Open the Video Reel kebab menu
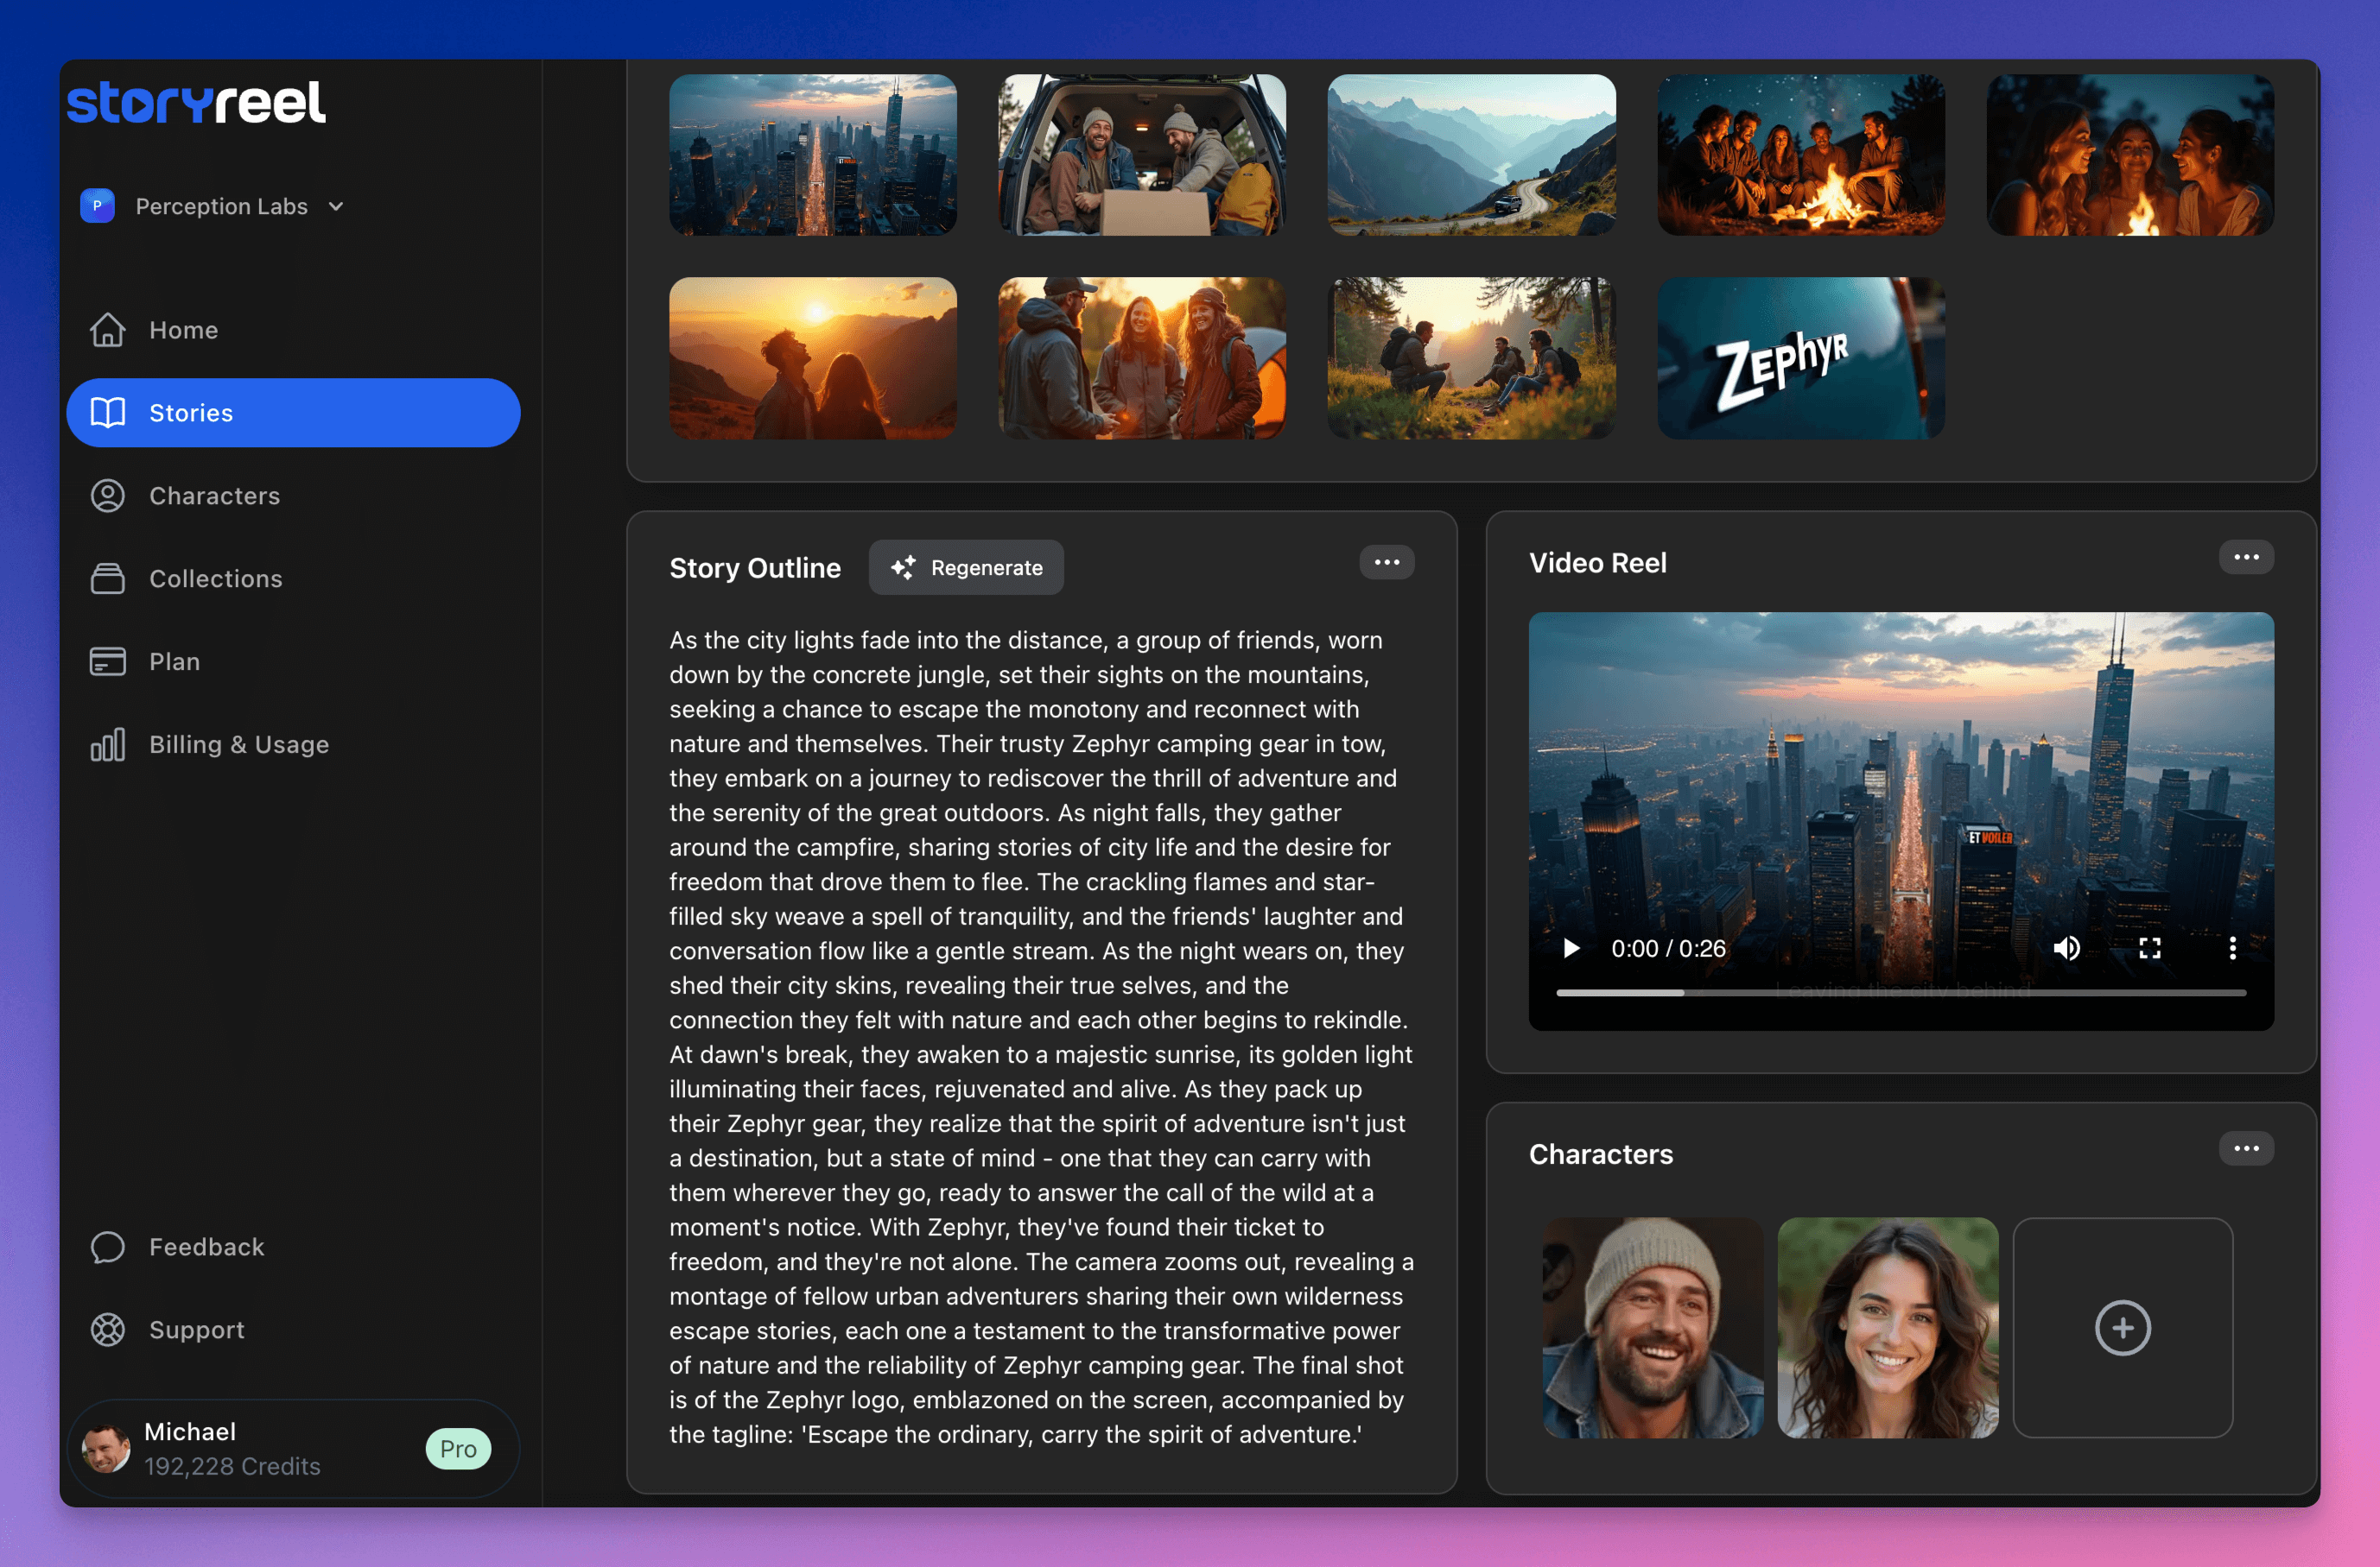 (x=2247, y=557)
